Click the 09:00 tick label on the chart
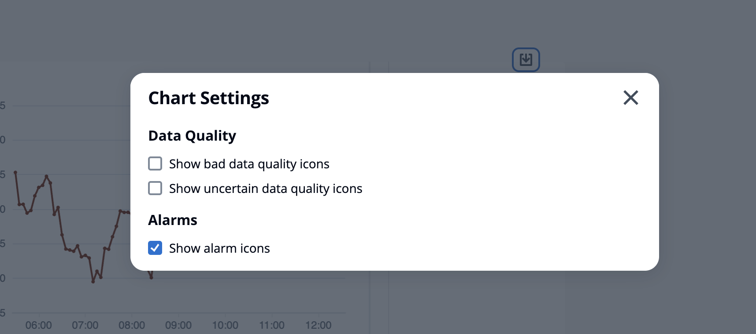This screenshot has height=334, width=756. tap(178, 325)
